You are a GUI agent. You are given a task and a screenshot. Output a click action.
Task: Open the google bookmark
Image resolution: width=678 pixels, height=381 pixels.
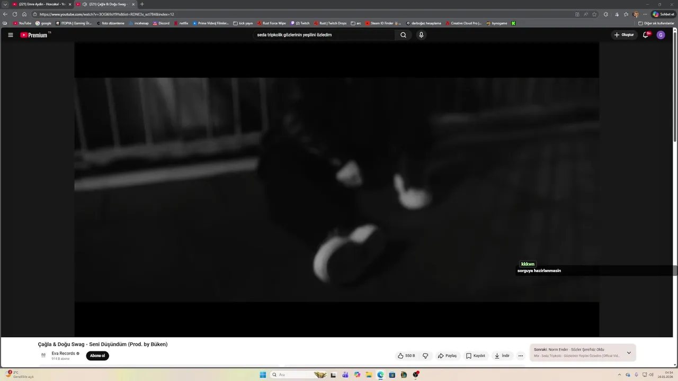pyautogui.click(x=43, y=23)
